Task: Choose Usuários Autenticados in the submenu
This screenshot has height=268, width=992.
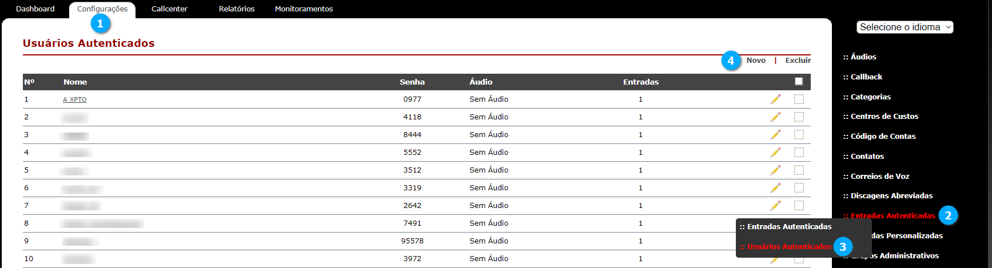Action: 786,247
